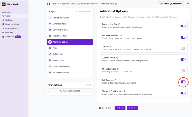The height and width of the screenshot is (117, 192).
Task: Click help icon next to Classes
Action: click(x=111, y=47)
